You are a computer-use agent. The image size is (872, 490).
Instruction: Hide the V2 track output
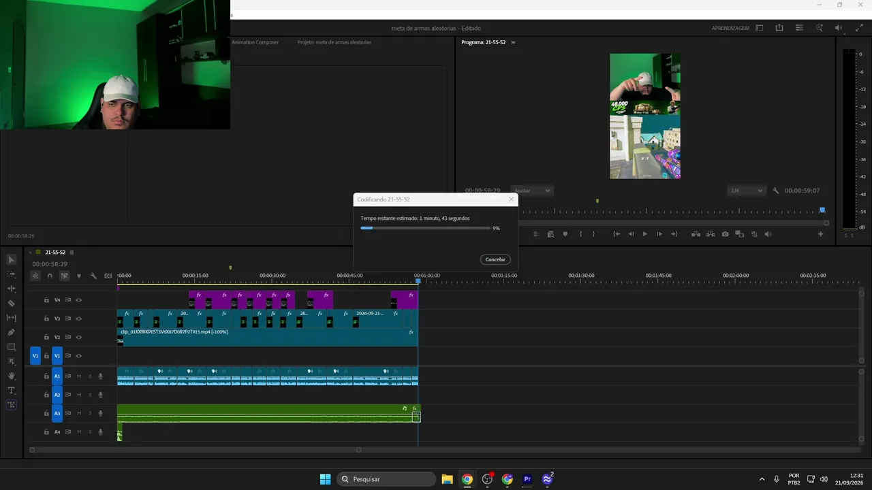coord(78,338)
